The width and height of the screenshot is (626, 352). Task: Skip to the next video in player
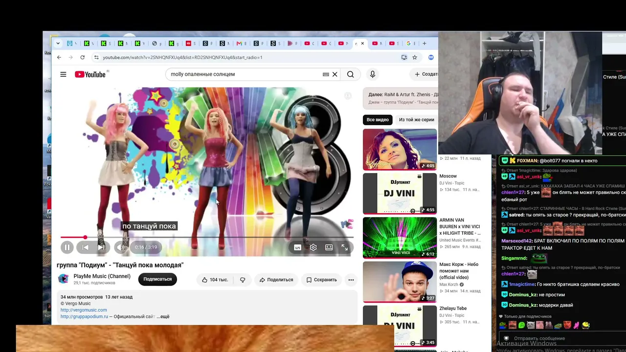coord(101,247)
